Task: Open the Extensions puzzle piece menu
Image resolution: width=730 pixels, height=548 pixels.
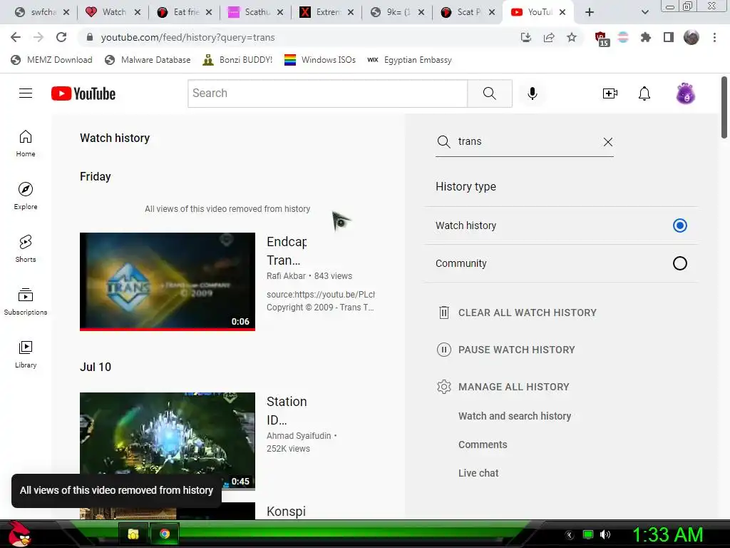Action: 645,37
